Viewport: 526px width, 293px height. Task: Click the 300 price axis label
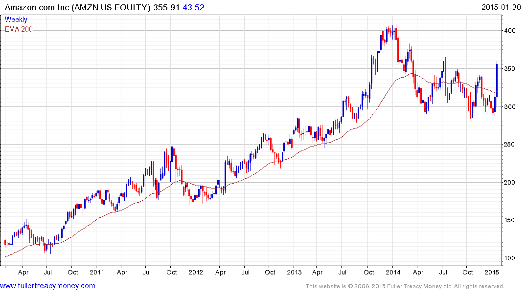coord(510,106)
